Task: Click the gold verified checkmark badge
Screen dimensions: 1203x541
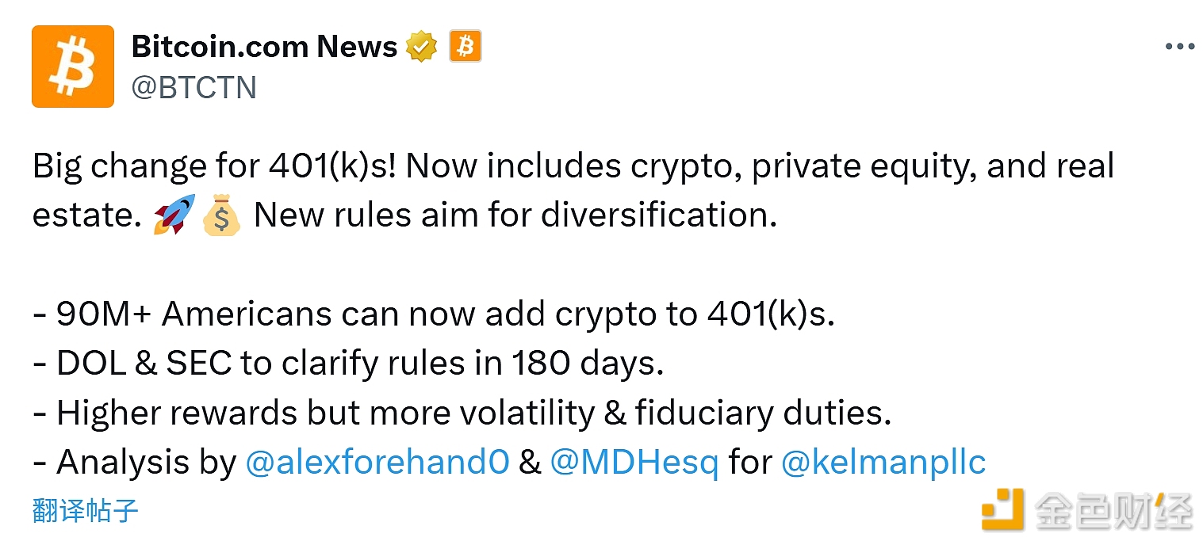Action: pos(421,48)
